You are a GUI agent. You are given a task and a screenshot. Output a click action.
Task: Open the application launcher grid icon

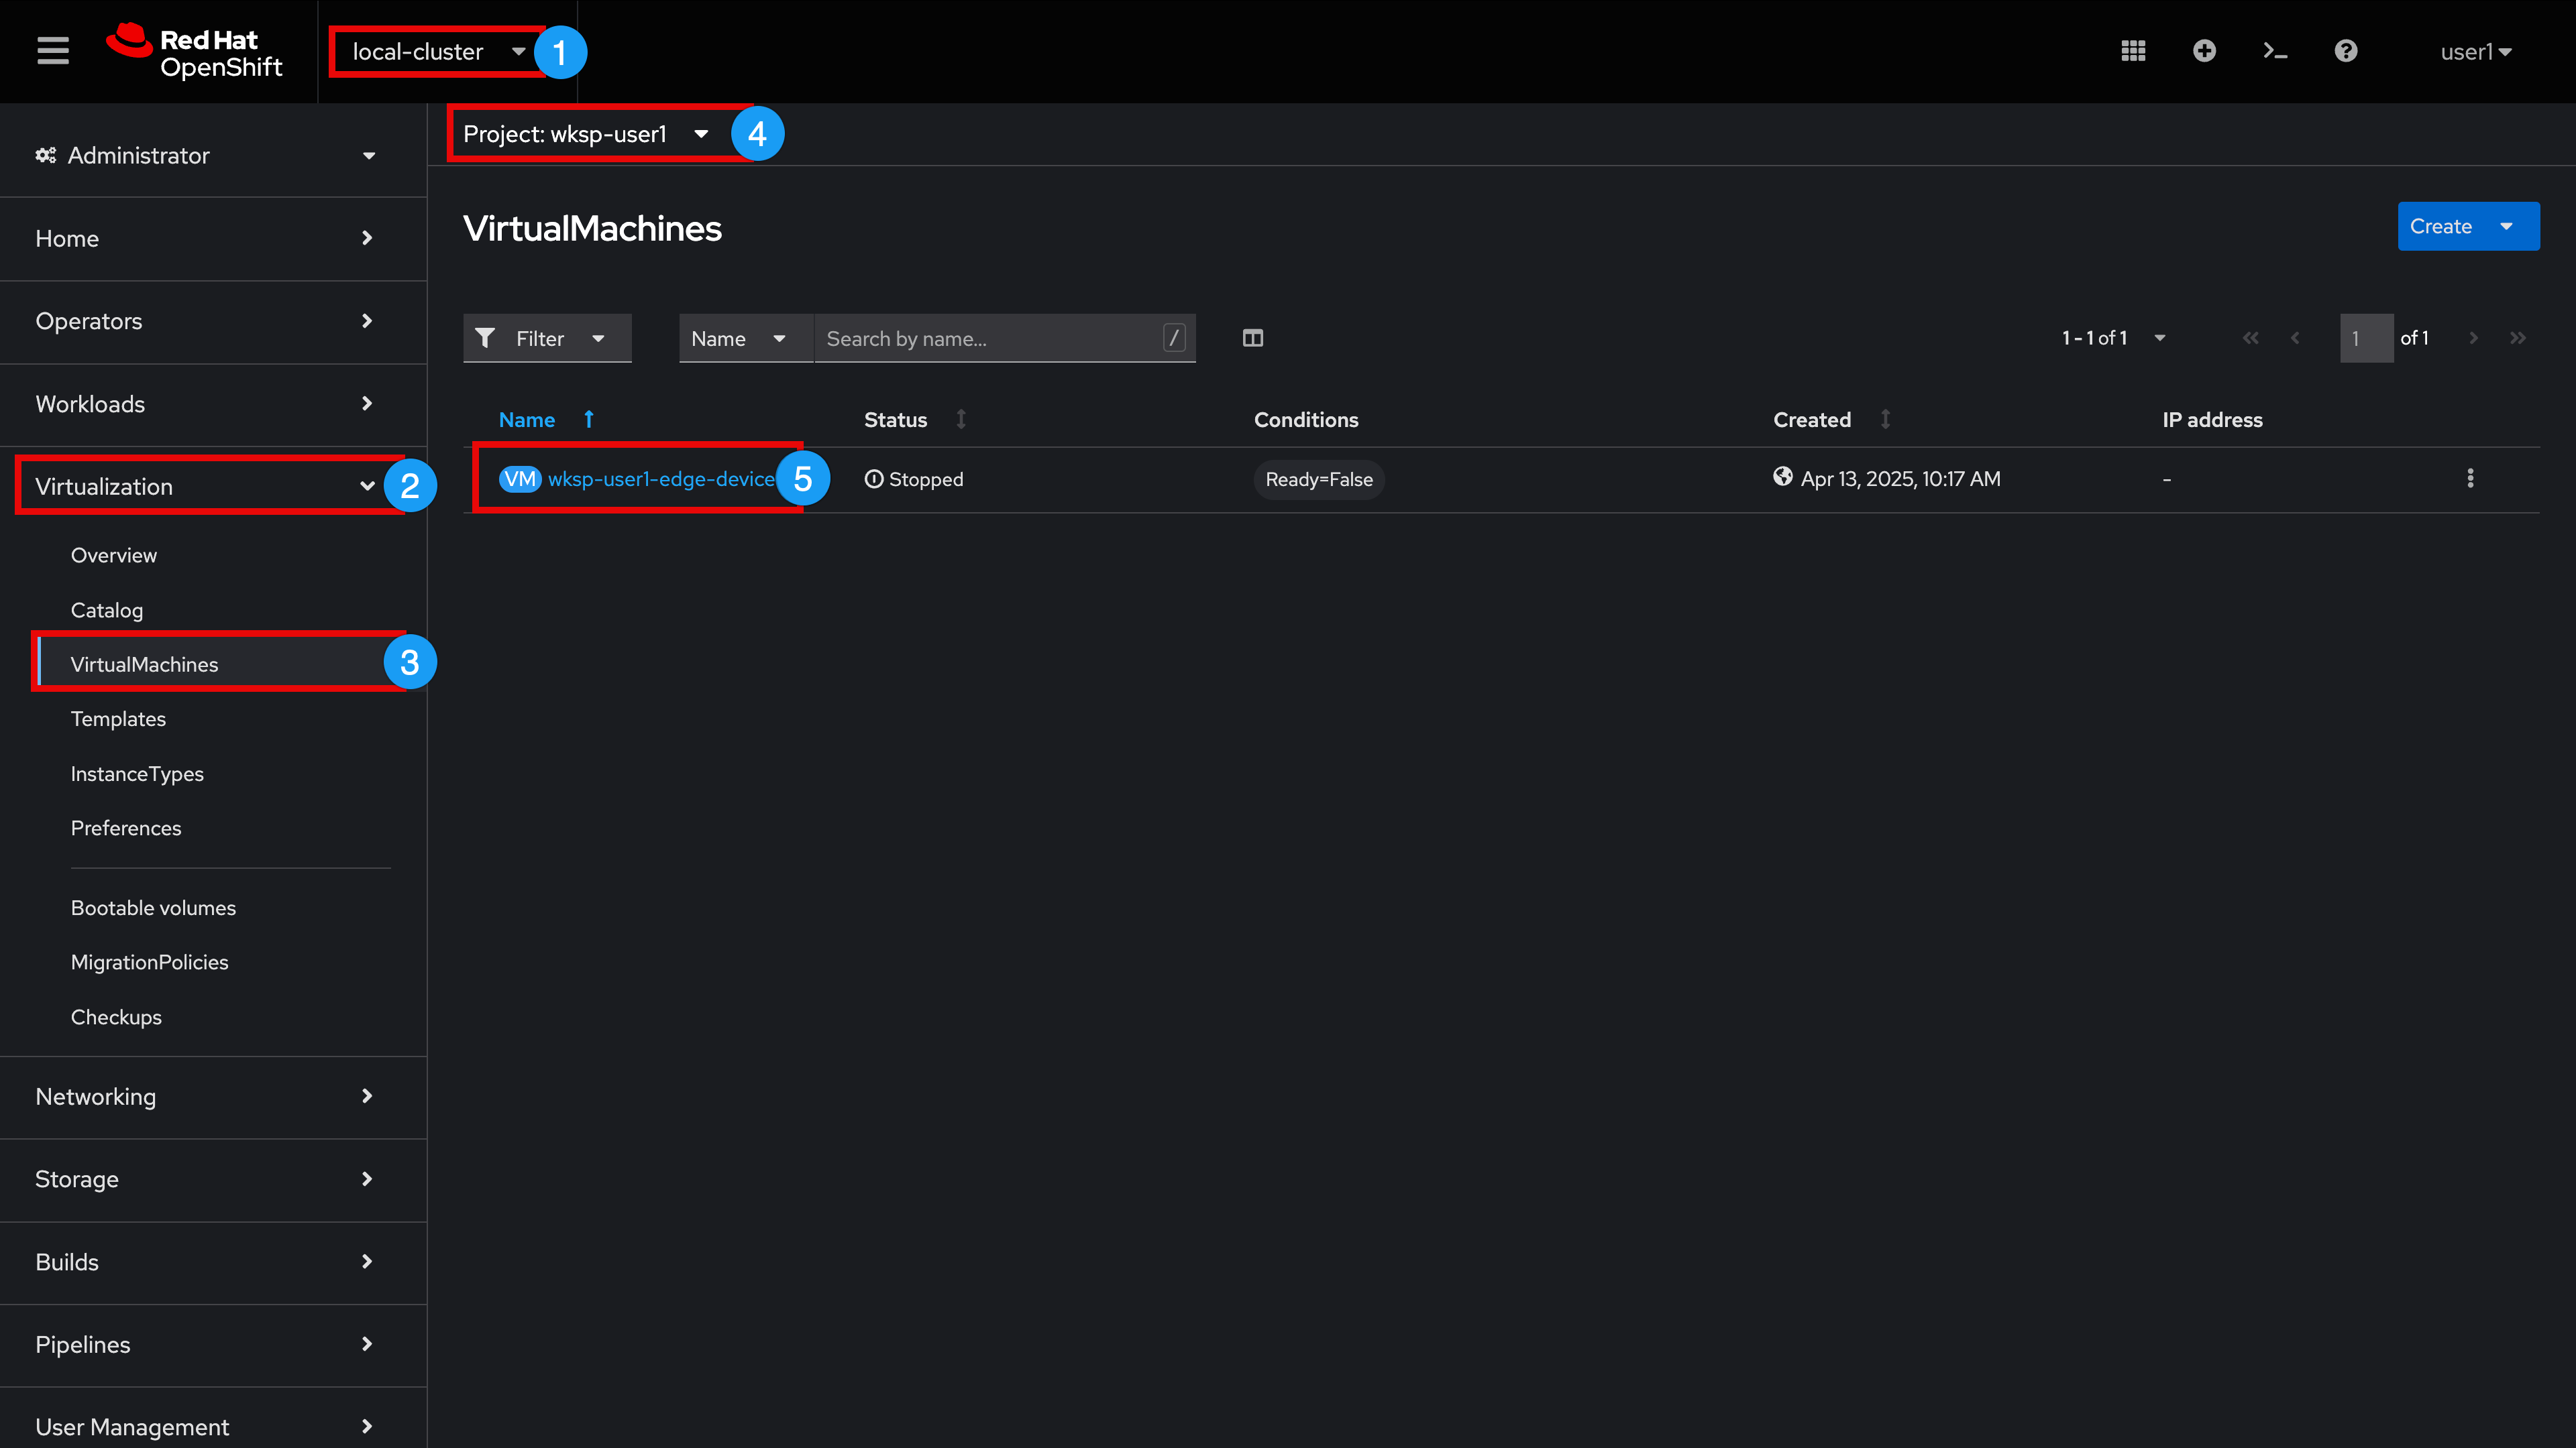pos(2133,51)
